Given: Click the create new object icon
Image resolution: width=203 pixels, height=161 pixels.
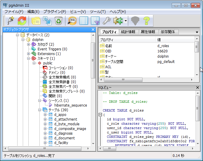Looking at the screenshot, I should click(47, 20).
